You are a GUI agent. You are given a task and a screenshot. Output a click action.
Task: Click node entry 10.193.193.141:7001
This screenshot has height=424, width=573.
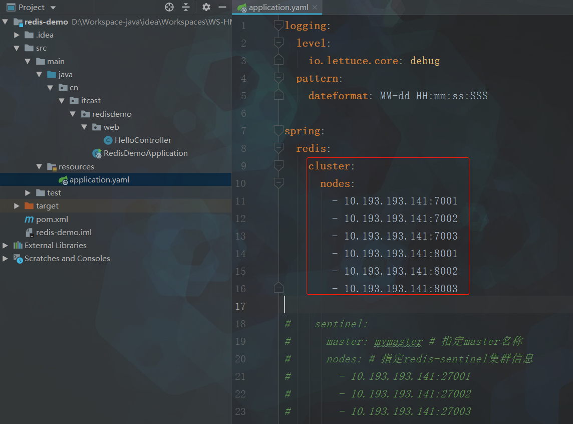(x=401, y=200)
